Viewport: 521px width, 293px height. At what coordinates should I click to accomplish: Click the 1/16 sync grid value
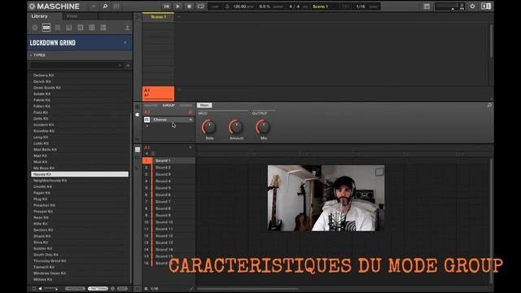361,7
